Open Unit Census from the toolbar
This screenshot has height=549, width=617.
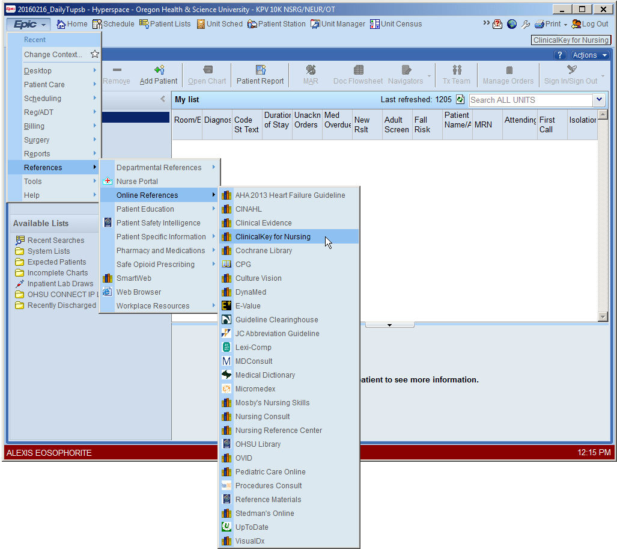click(x=396, y=24)
